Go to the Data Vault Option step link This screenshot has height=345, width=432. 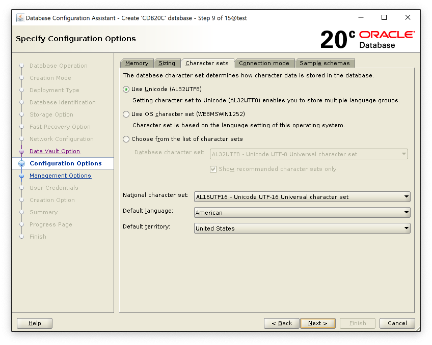coord(55,151)
